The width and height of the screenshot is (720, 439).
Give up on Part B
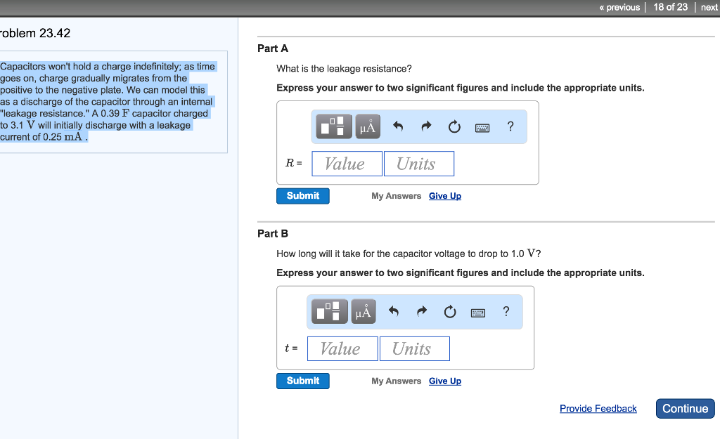pyautogui.click(x=445, y=381)
